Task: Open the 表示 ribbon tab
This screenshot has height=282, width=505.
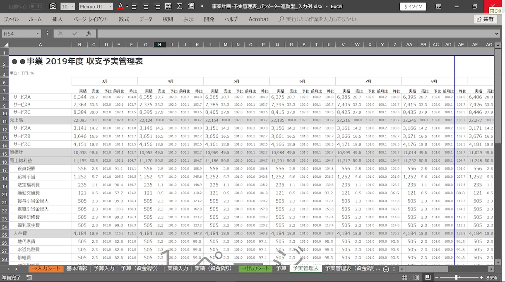Action: 188,19
